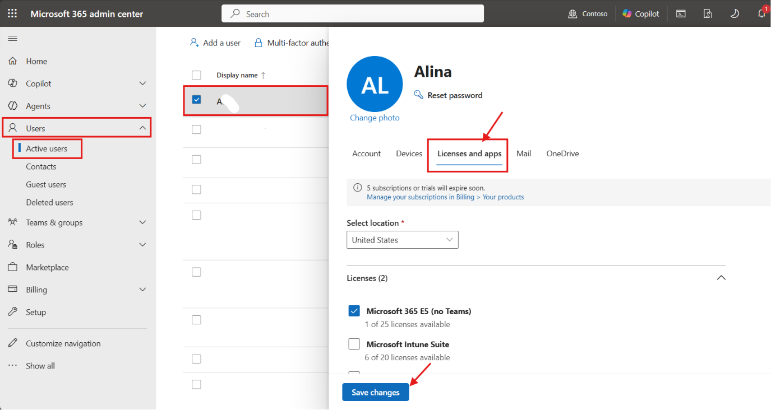
Task: Click the document icon in top bar
Action: click(x=708, y=14)
